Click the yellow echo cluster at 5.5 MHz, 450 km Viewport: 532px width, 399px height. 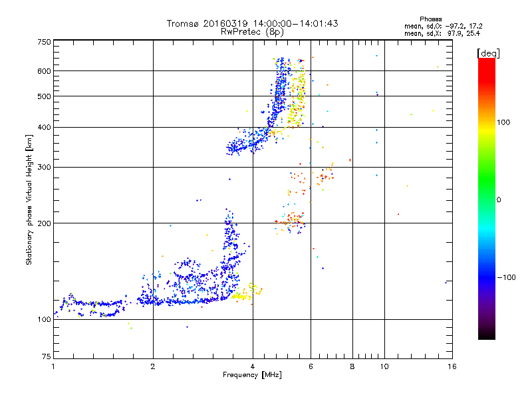[x=296, y=108]
